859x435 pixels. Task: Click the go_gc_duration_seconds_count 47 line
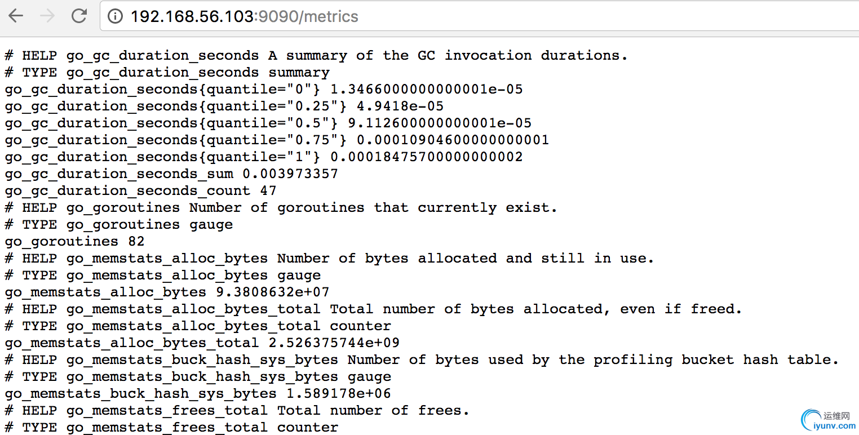click(140, 191)
